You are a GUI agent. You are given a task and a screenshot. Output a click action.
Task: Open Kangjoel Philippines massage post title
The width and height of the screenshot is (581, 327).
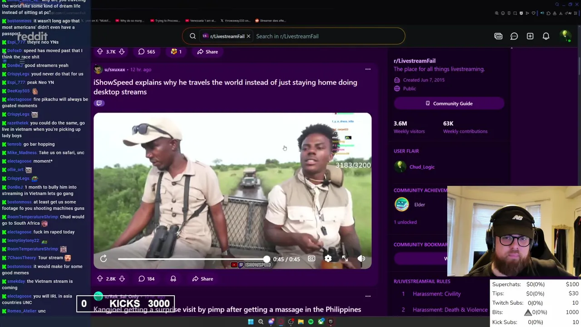point(227,309)
